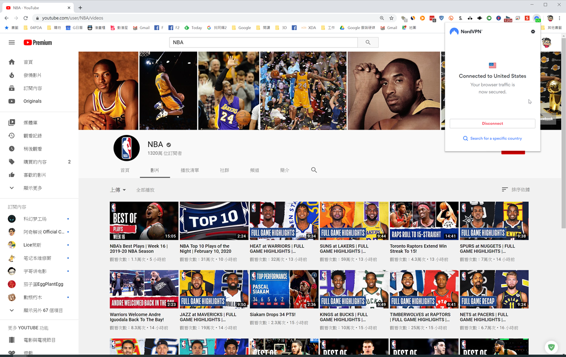Expand the upload filter dropdown
Viewport: 566px width, 357px height.
pyautogui.click(x=118, y=190)
